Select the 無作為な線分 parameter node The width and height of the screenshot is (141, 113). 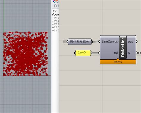click(x=80, y=42)
